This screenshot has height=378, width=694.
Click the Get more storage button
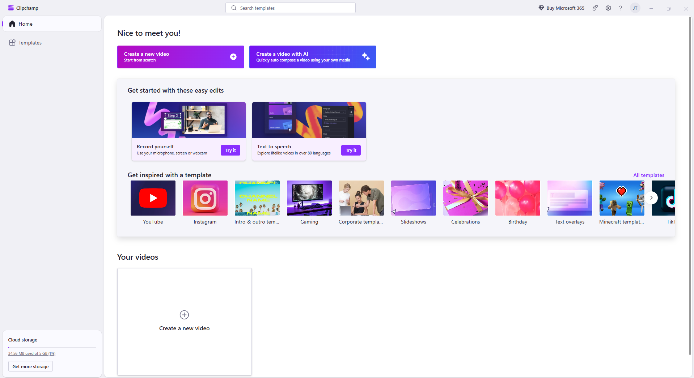click(31, 366)
